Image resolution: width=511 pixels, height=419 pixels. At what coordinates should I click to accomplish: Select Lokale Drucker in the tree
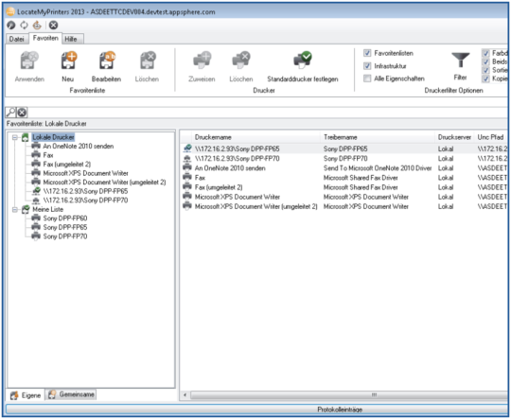pyautogui.click(x=53, y=137)
